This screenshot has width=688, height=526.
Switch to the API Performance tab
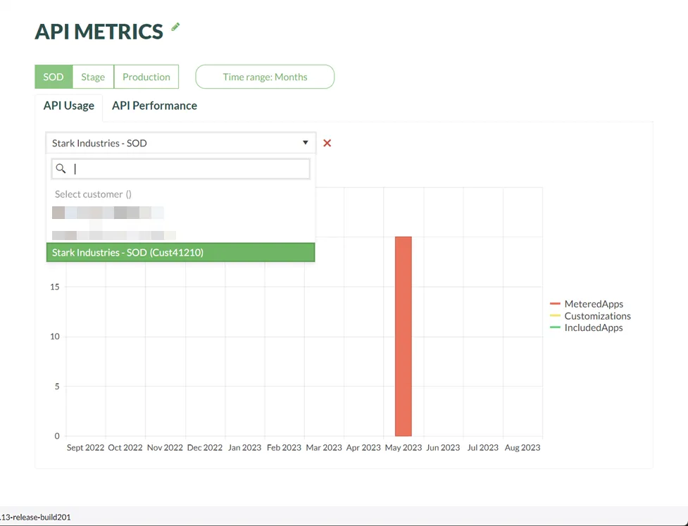154,106
